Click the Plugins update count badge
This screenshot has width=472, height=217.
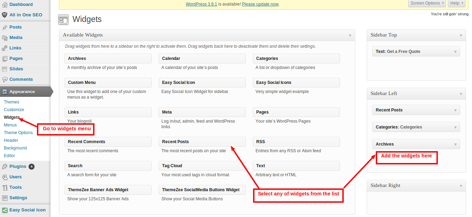pyautogui.click(x=32, y=166)
